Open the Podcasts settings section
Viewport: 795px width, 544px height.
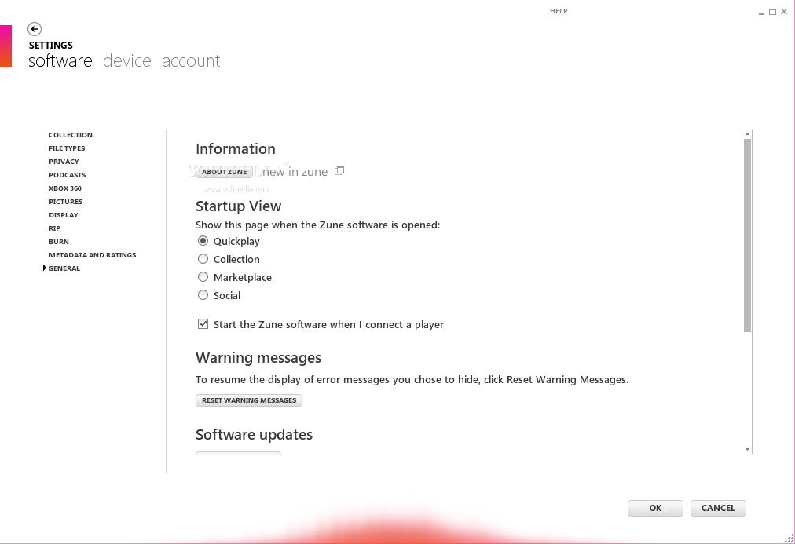coord(68,175)
